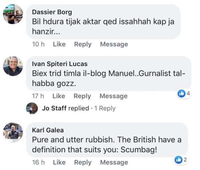The height and width of the screenshot is (170, 200).
Task: Reply to Ivan Spiteri Lucas's comment
Action: [82, 96]
